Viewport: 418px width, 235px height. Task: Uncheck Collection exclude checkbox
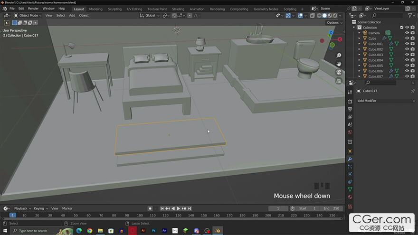click(402, 28)
